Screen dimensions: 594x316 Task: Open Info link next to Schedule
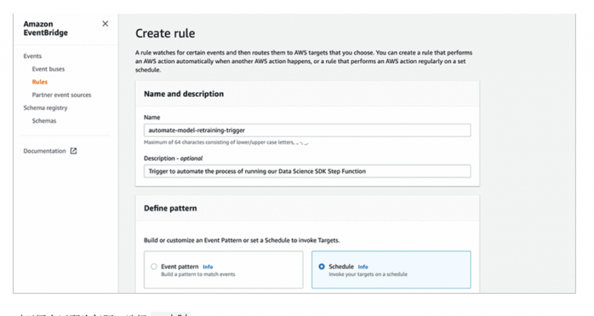click(363, 267)
